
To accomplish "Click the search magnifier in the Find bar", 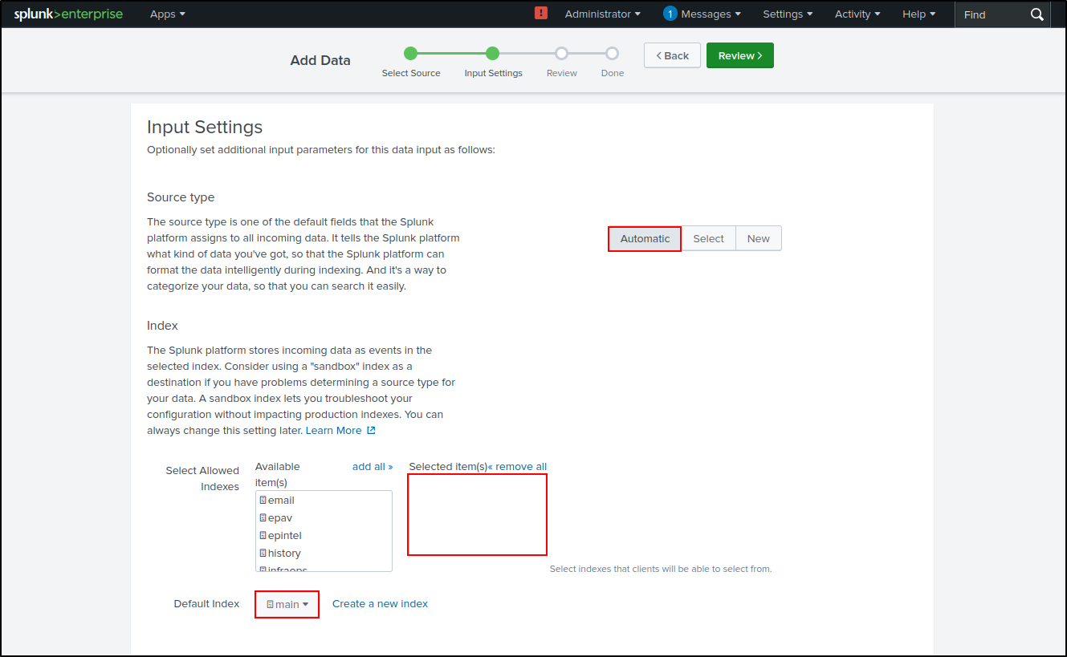I will coord(1036,14).
